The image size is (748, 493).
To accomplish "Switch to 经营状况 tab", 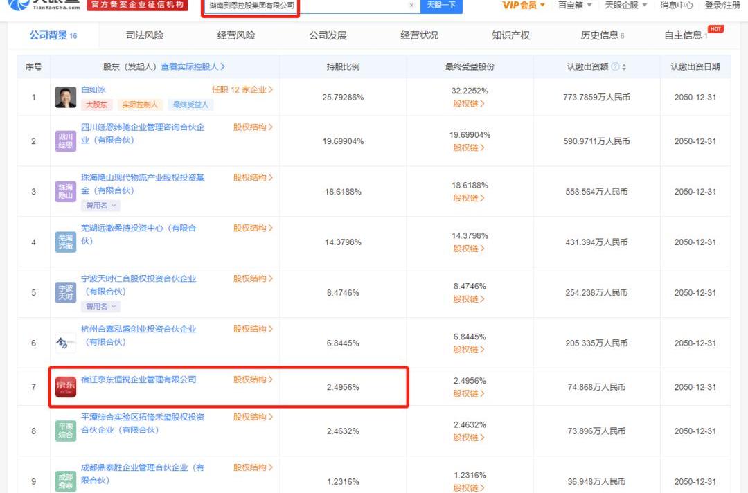I will pyautogui.click(x=419, y=35).
